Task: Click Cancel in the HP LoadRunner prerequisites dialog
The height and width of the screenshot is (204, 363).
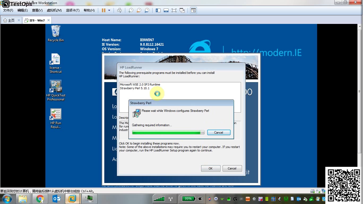Action: pyautogui.click(x=232, y=168)
